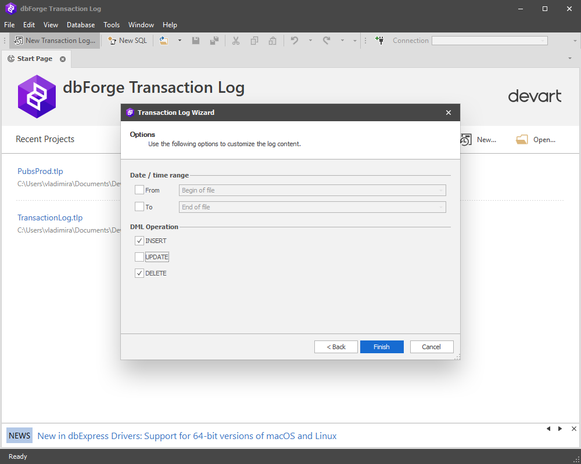Click the dbExpress Drivers news headline
Viewport: 581px width, 464px height.
coord(187,436)
